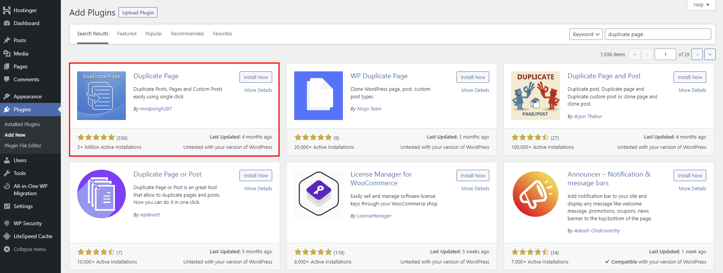This screenshot has width=723, height=273.
Task: Click the Comments speech bubble icon
Action: tap(7, 79)
